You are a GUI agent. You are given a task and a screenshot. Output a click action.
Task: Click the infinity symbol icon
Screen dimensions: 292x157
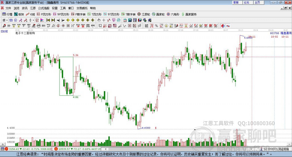[228, 26]
